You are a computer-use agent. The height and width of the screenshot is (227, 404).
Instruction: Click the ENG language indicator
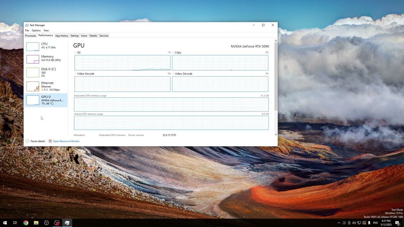click(x=376, y=223)
